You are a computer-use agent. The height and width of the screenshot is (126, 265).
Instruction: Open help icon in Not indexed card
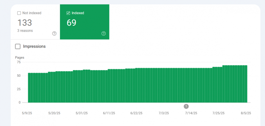coord(54,34)
